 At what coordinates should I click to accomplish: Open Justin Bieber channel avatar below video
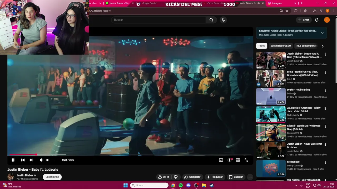tap(11, 177)
